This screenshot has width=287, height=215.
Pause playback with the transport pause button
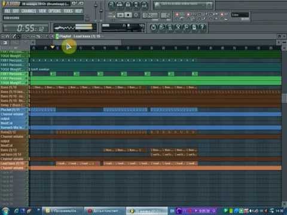point(120,15)
